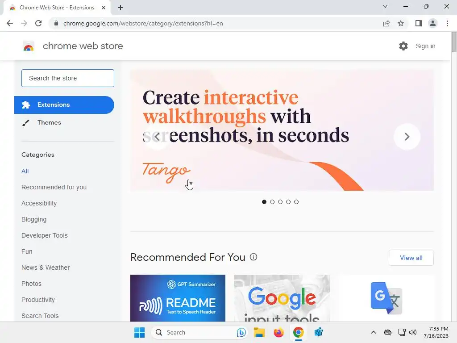Go back using the browser back arrow

[10, 23]
